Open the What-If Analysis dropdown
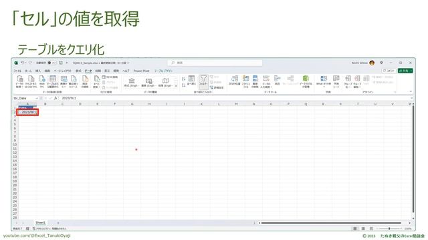 (324, 81)
